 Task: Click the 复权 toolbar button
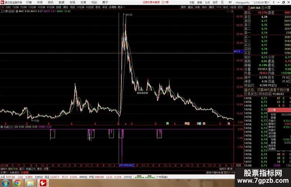183,7
